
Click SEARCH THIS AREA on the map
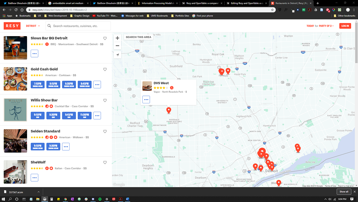click(x=139, y=37)
